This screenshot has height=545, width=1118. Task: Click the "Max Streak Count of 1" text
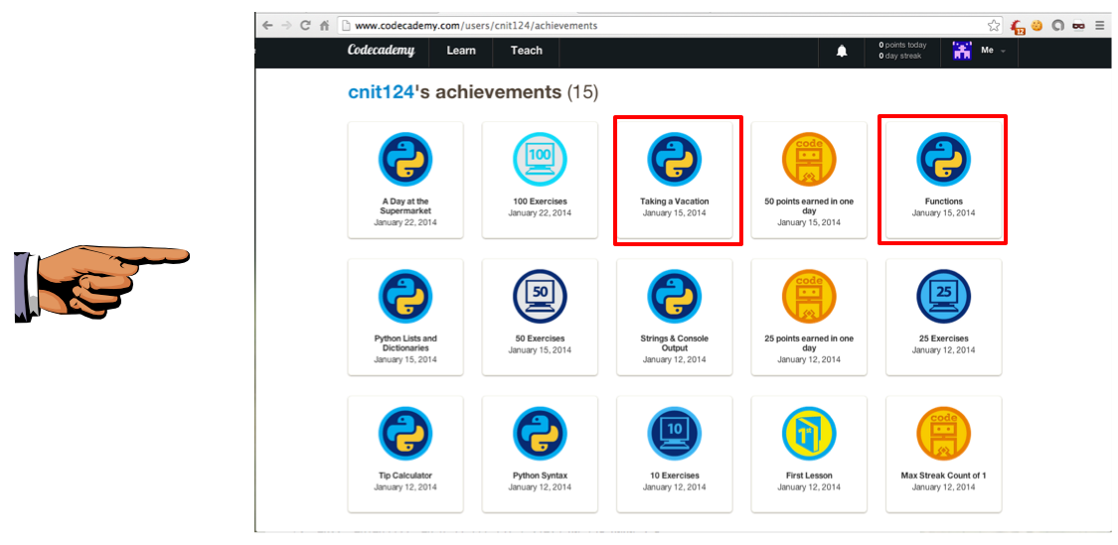[x=943, y=476]
